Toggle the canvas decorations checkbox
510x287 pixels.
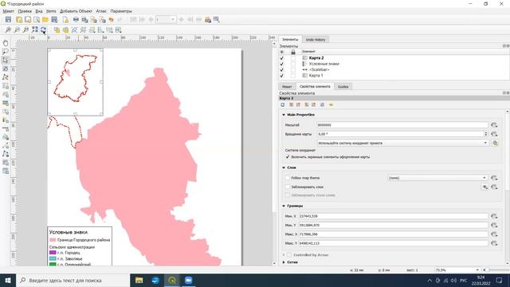tap(288, 157)
